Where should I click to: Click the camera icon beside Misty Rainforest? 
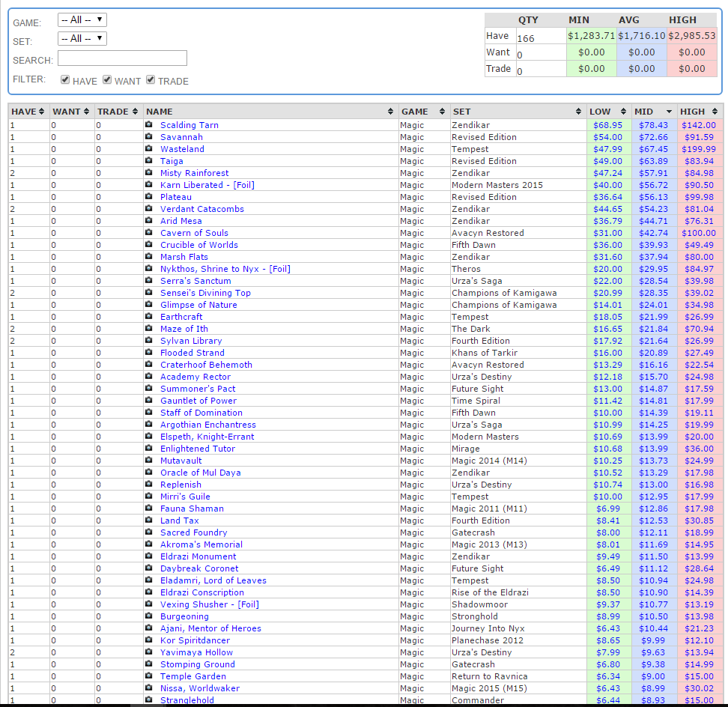pyautogui.click(x=148, y=172)
